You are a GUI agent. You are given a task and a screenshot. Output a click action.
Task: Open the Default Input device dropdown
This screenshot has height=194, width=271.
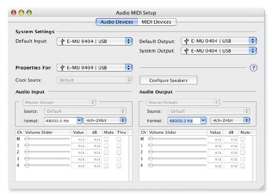click(95, 41)
